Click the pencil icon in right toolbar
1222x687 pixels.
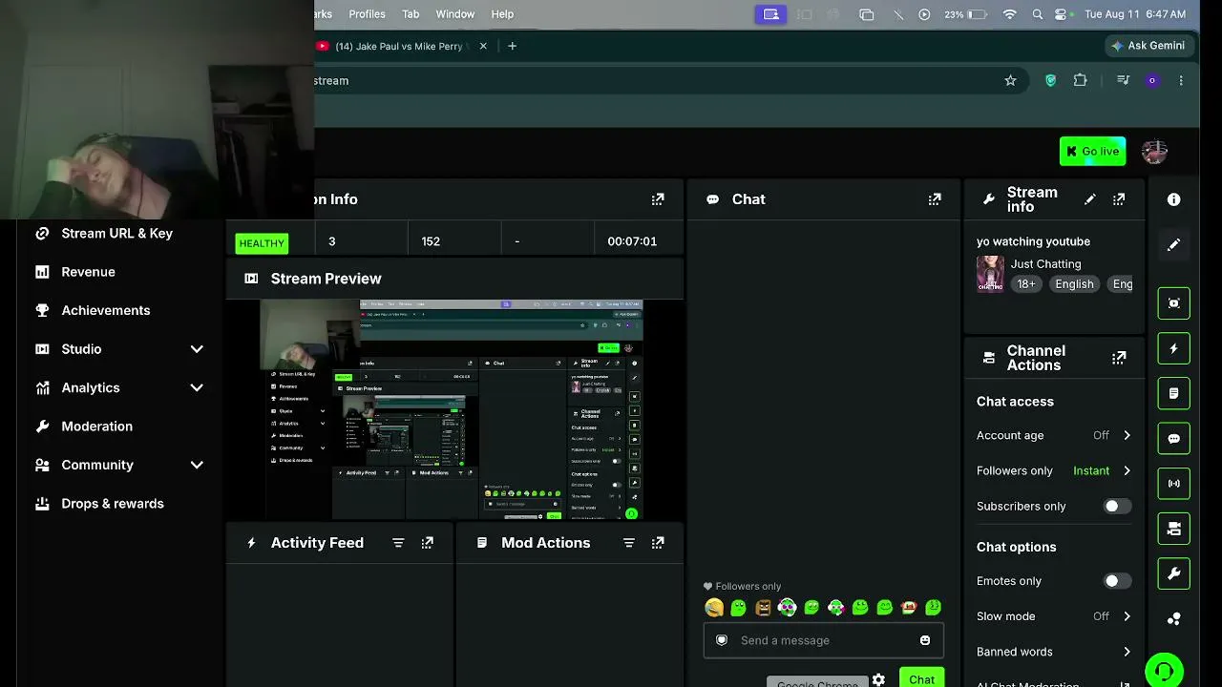1173,245
